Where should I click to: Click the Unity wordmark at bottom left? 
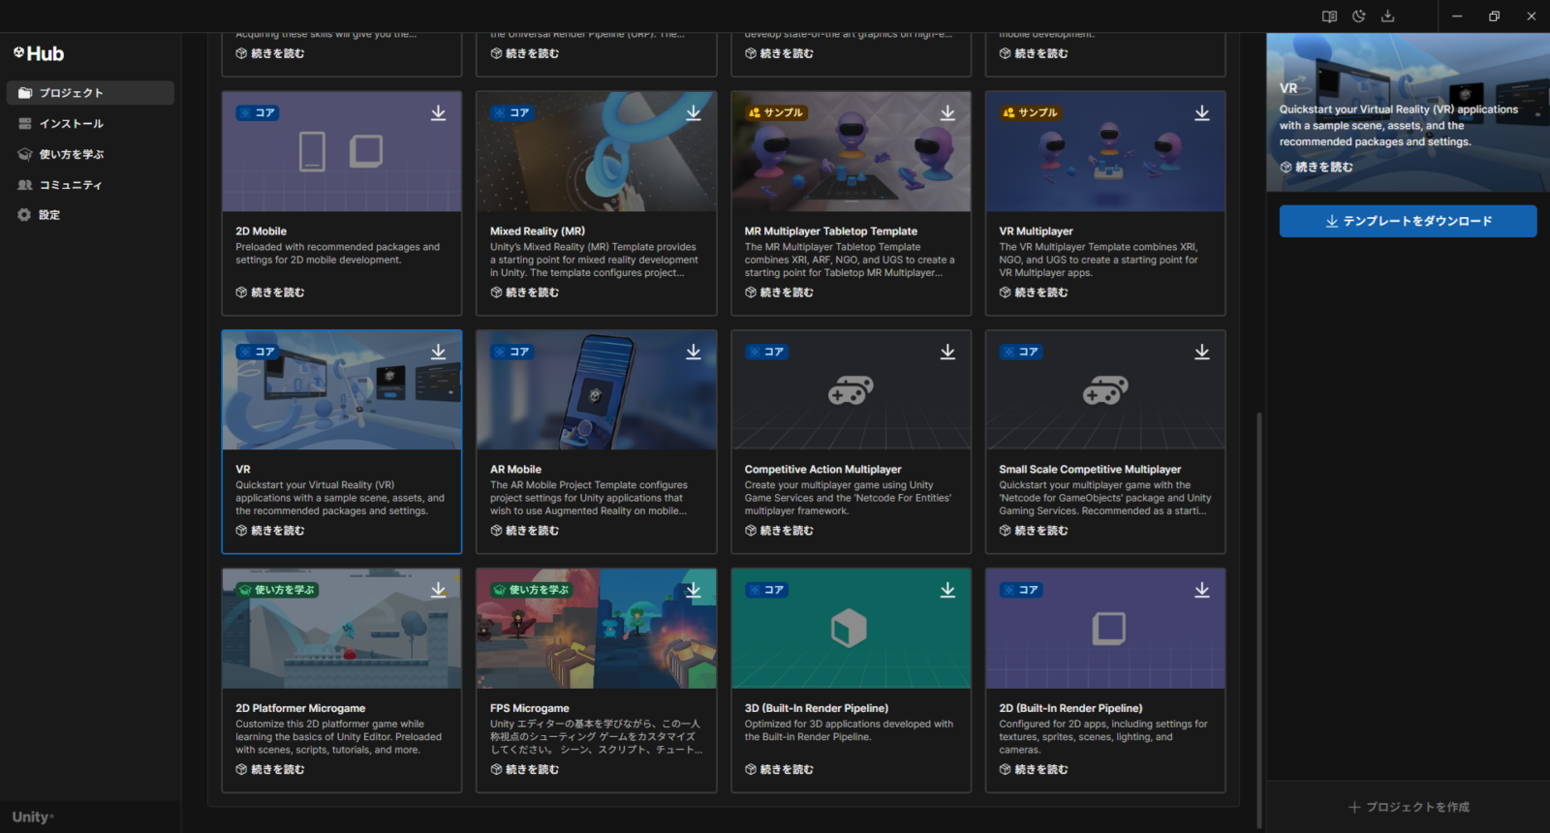click(33, 818)
